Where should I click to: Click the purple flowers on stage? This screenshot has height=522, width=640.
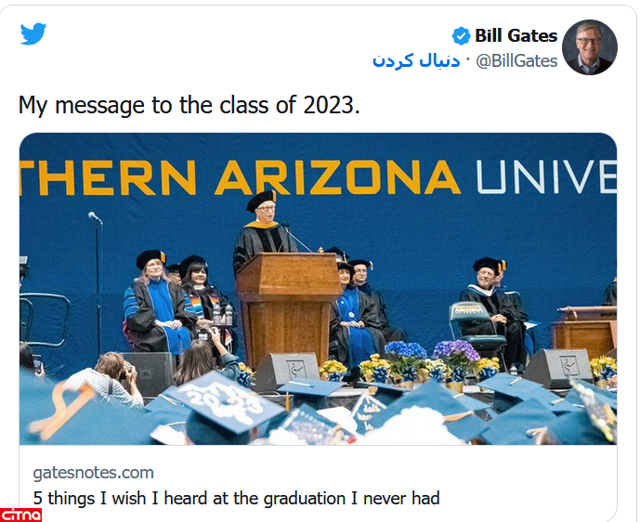(x=456, y=354)
